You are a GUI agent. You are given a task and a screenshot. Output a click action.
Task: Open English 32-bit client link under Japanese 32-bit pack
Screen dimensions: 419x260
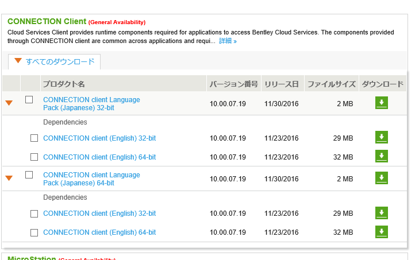point(99,138)
